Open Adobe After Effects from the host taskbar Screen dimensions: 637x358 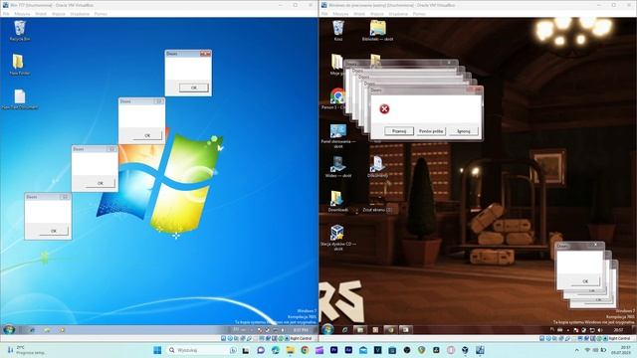click(x=348, y=350)
